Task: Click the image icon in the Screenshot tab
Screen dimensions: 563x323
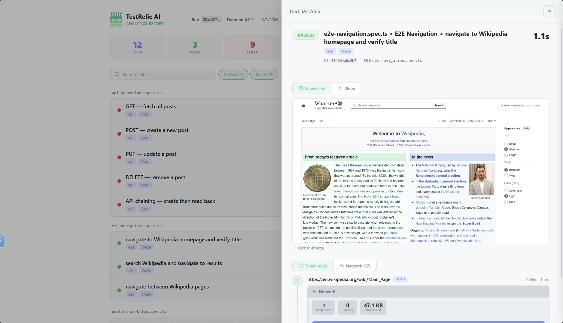Action: [301, 88]
